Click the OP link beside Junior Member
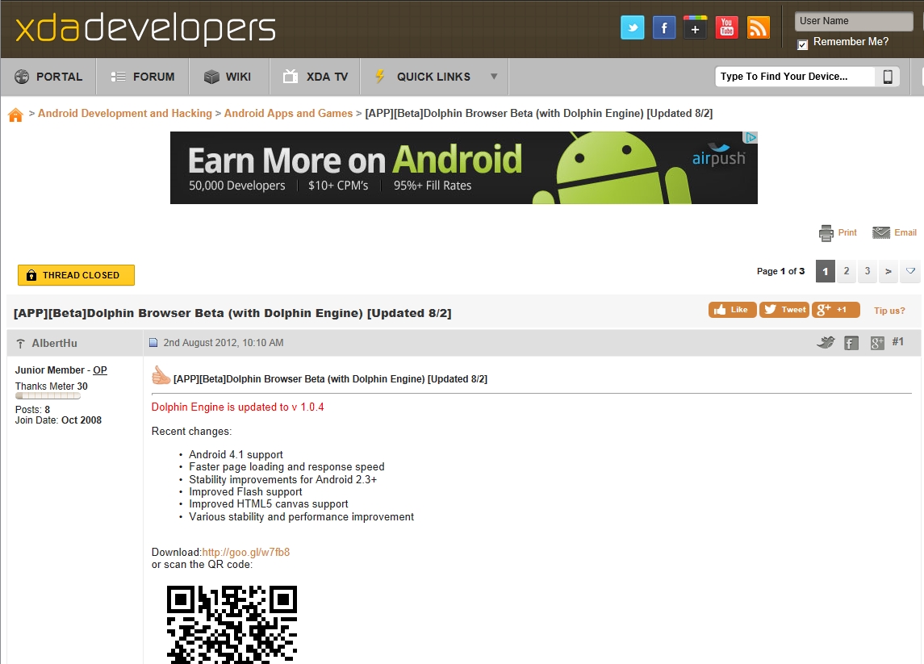This screenshot has width=924, height=664. coord(100,370)
